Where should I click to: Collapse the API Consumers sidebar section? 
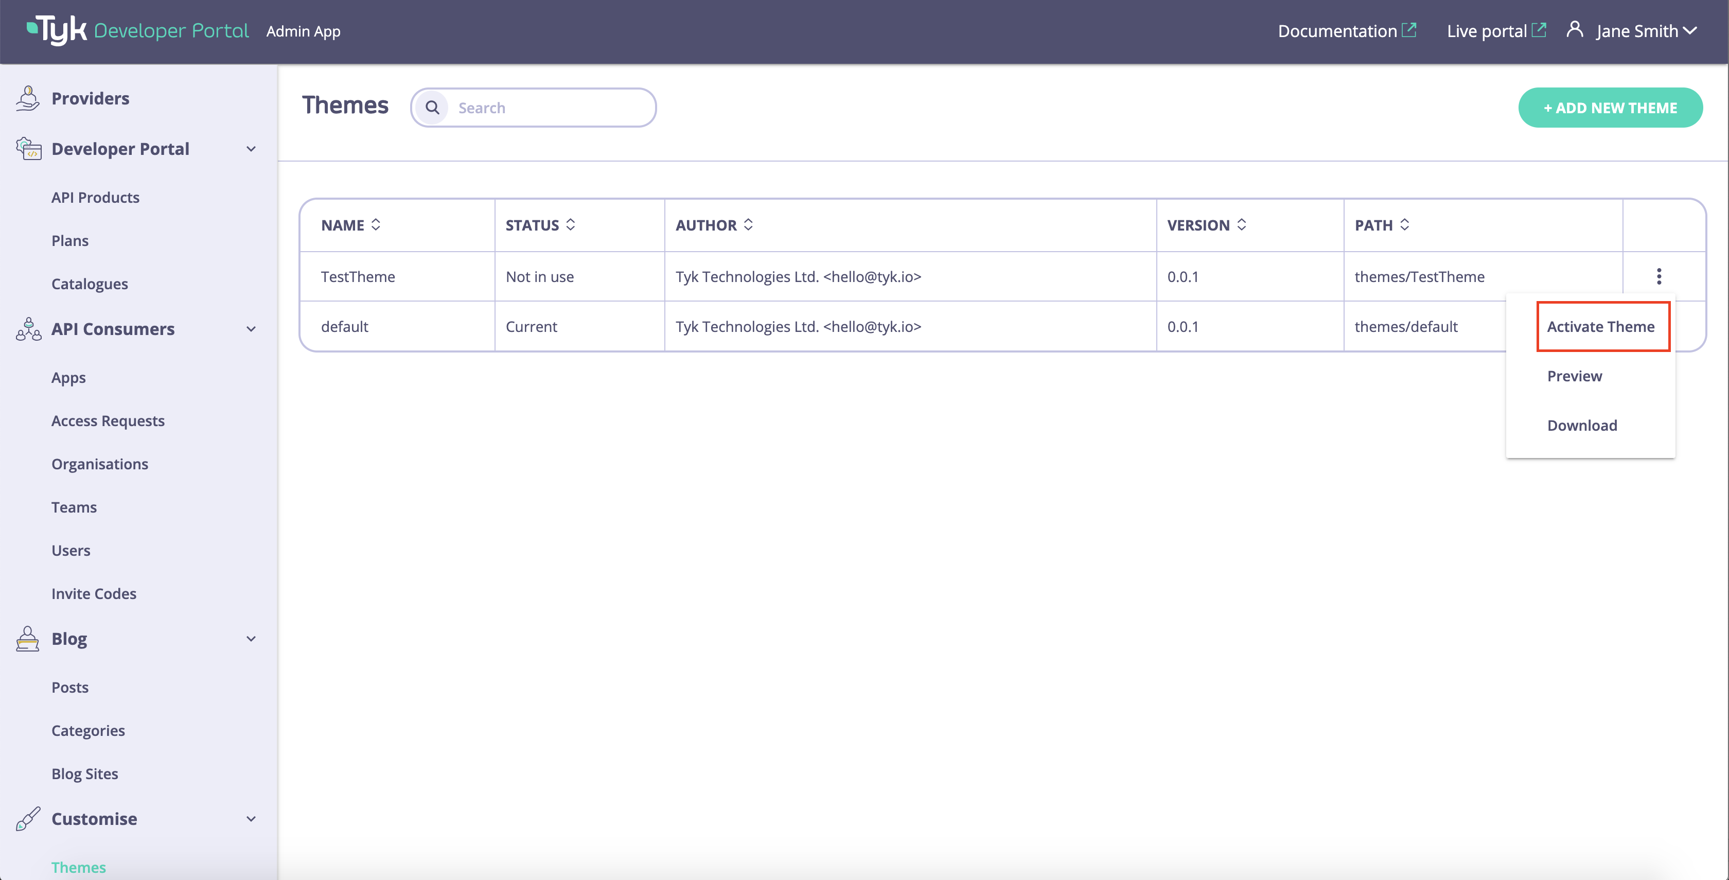251,329
